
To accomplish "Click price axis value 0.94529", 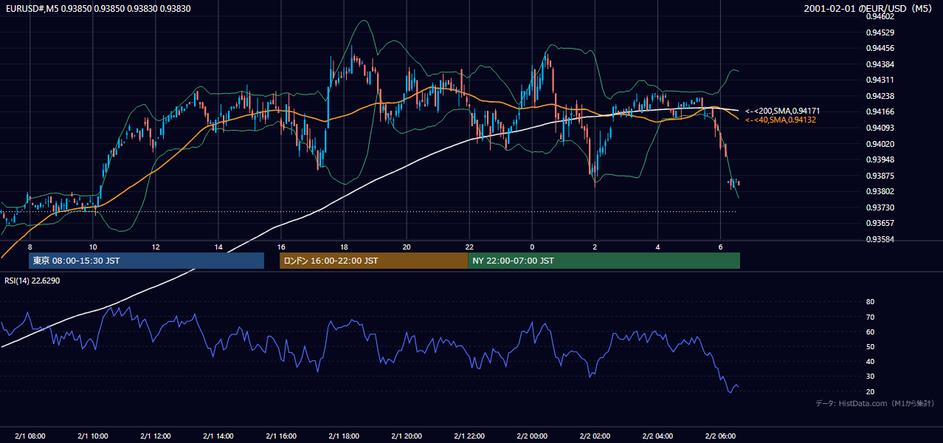I will pyautogui.click(x=880, y=32).
